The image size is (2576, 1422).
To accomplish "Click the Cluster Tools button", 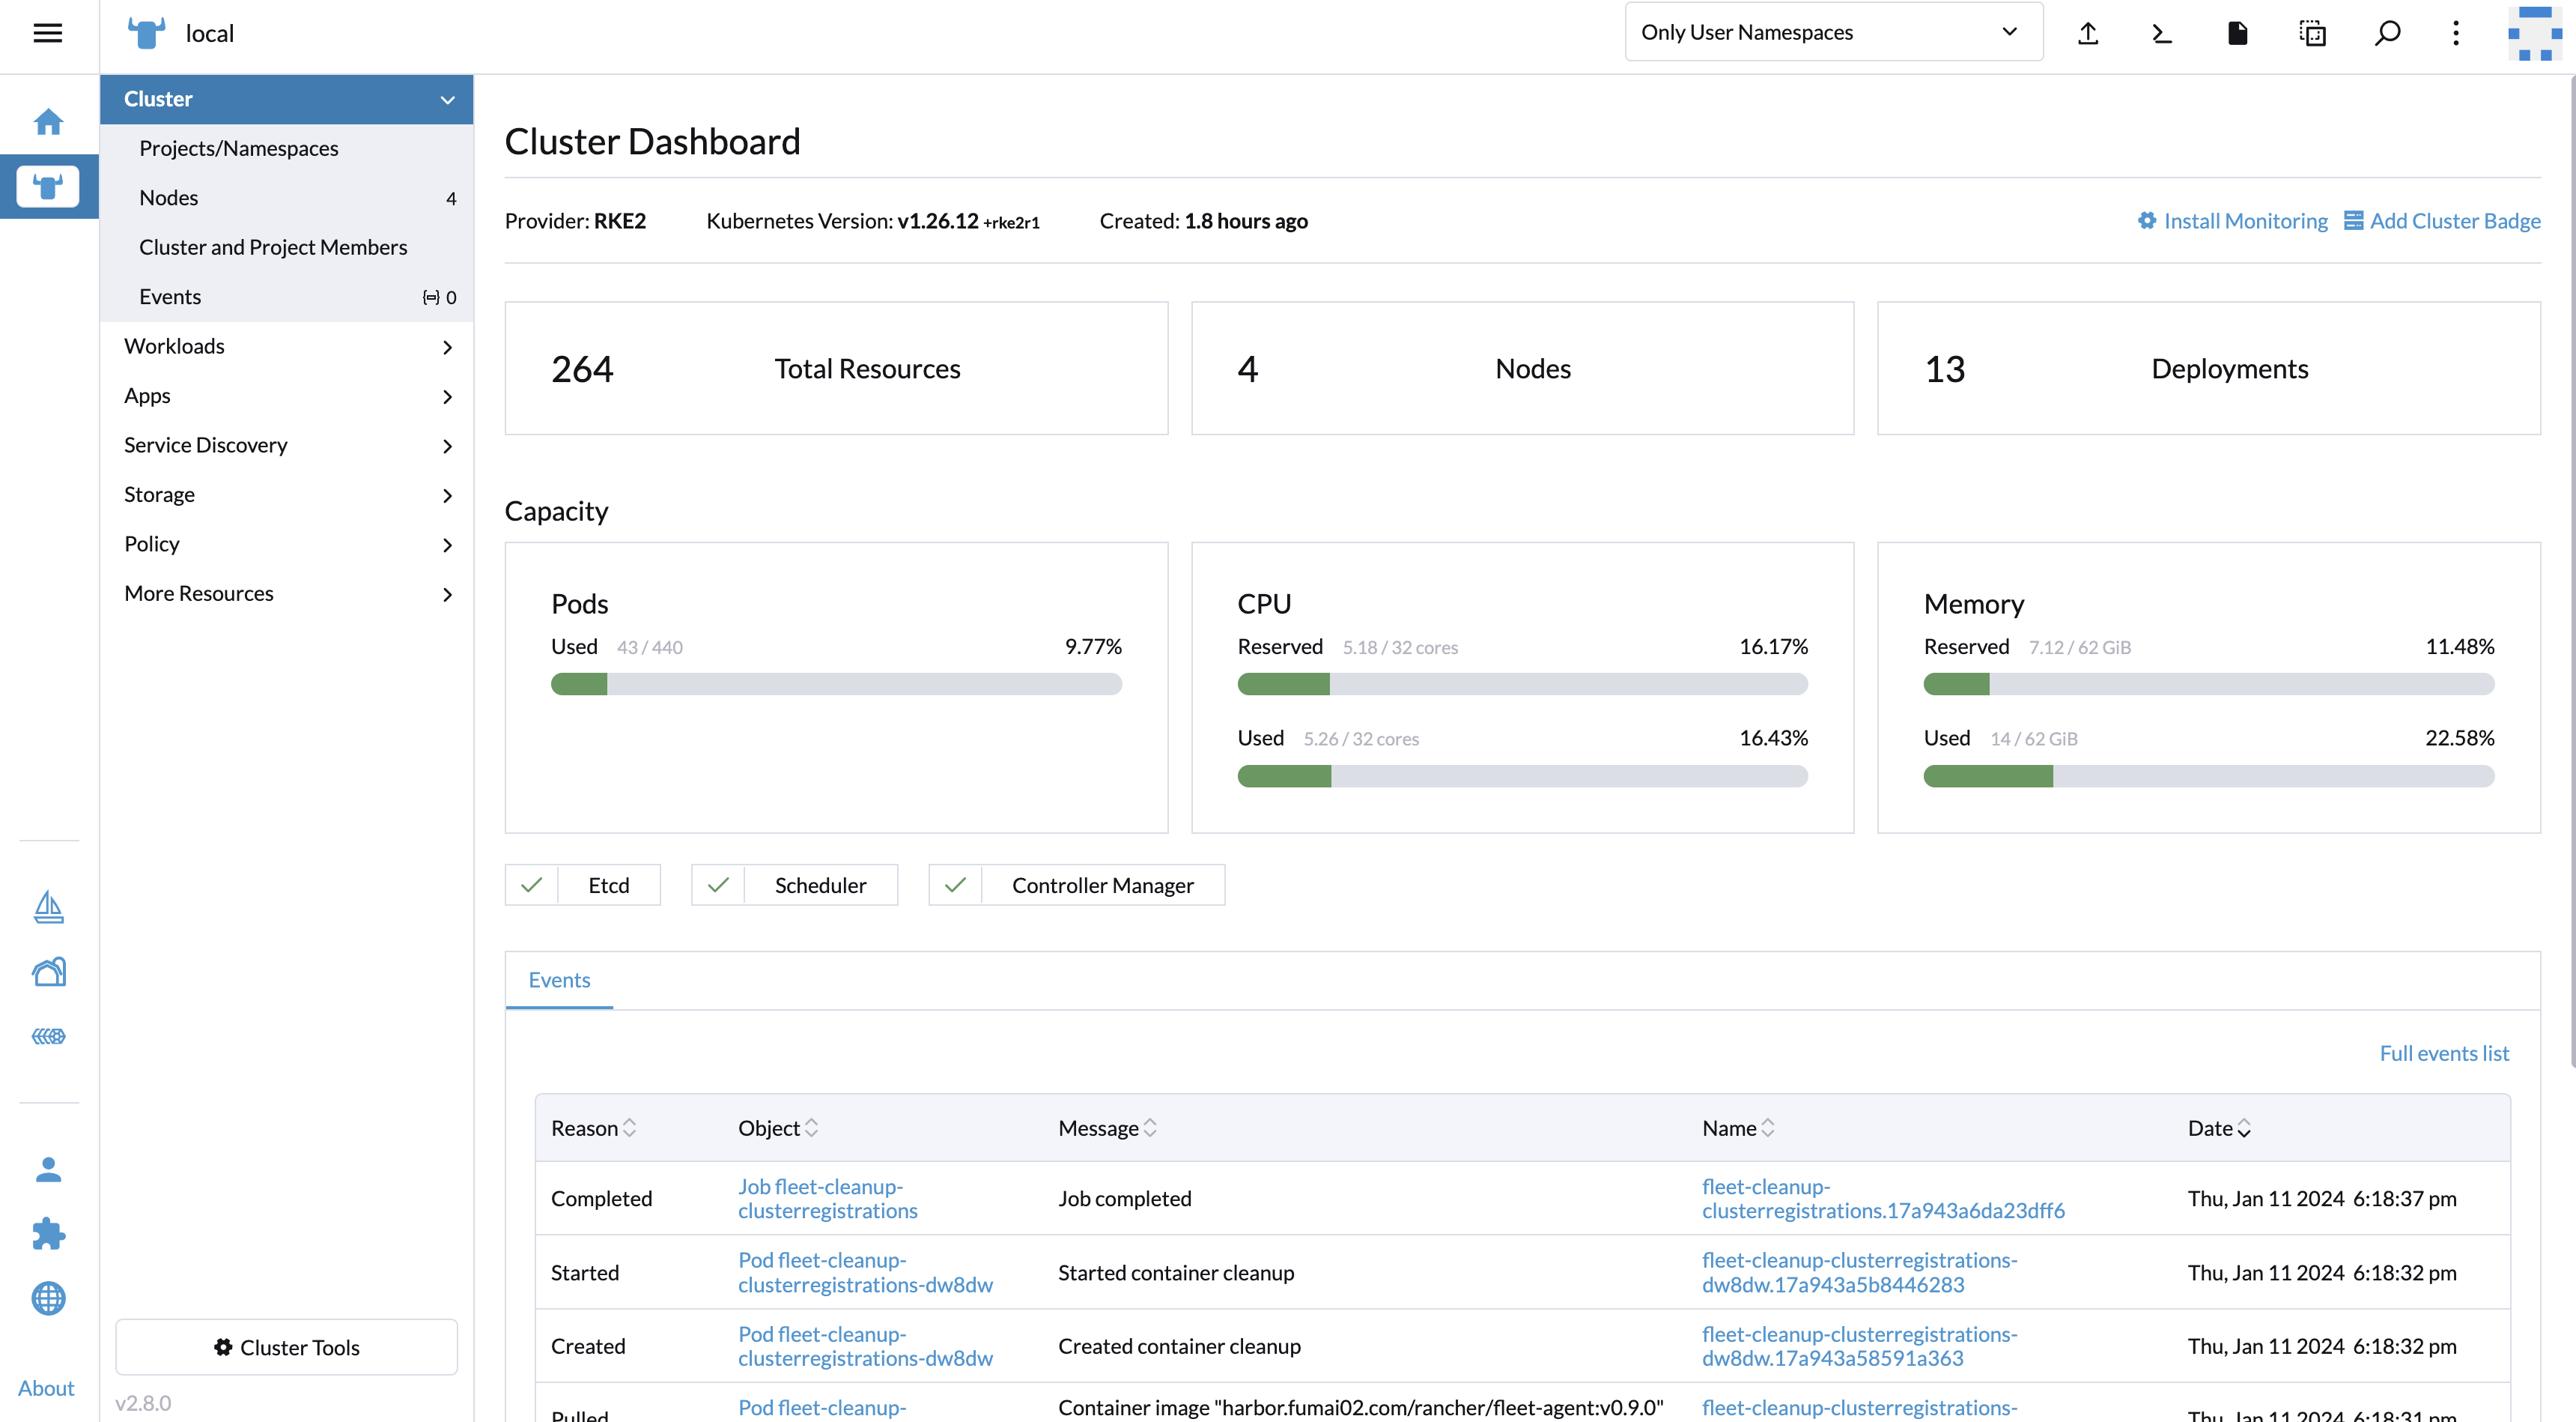I will [286, 1347].
